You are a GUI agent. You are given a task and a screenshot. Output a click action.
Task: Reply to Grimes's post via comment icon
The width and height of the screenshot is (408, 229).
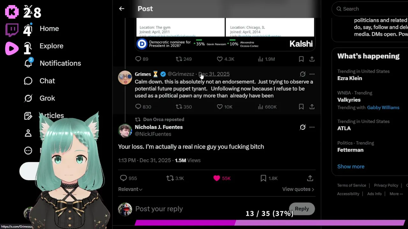tap(138, 107)
